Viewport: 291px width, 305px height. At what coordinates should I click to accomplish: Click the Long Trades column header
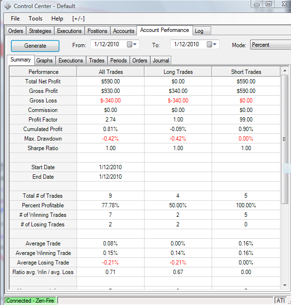coord(178,72)
